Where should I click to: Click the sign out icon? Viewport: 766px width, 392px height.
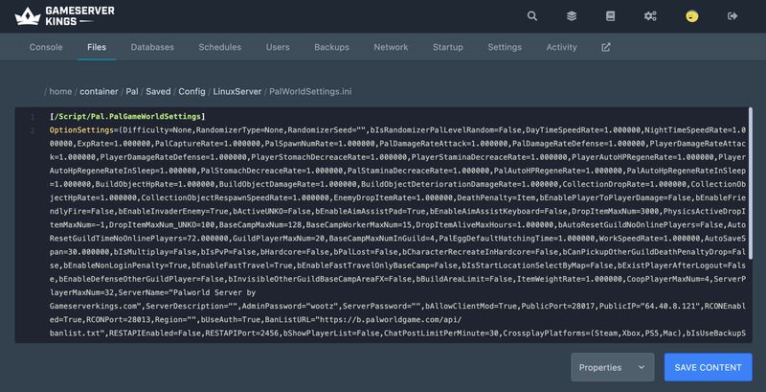[732, 16]
